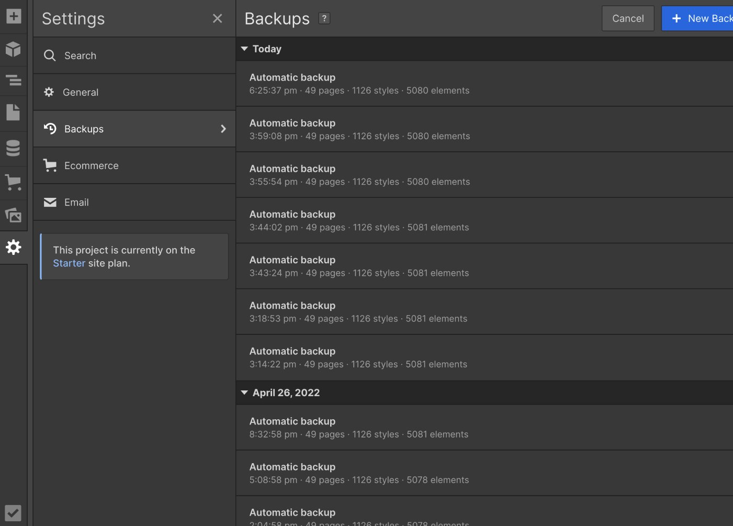Collapse the Today backups section
This screenshot has width=733, height=526.
coord(244,49)
